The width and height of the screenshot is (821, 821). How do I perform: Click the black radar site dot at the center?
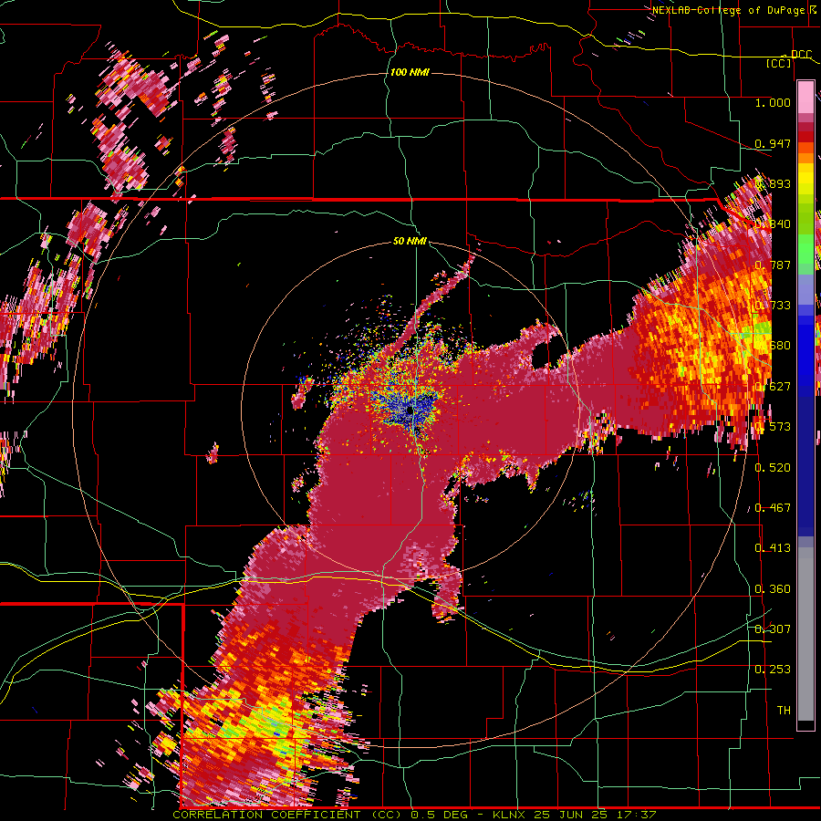(410, 411)
